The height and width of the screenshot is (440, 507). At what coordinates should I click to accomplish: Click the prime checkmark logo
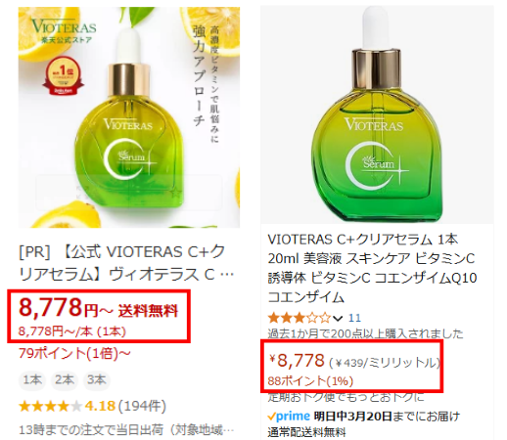(x=289, y=417)
